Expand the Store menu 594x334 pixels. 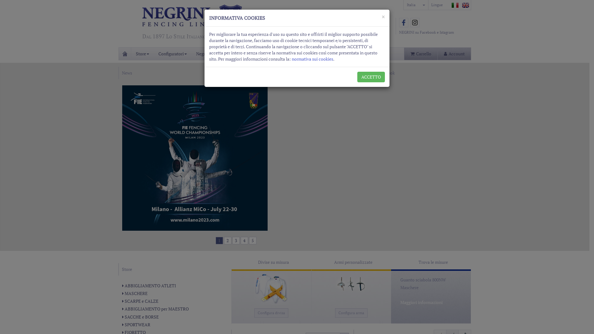pos(142,54)
